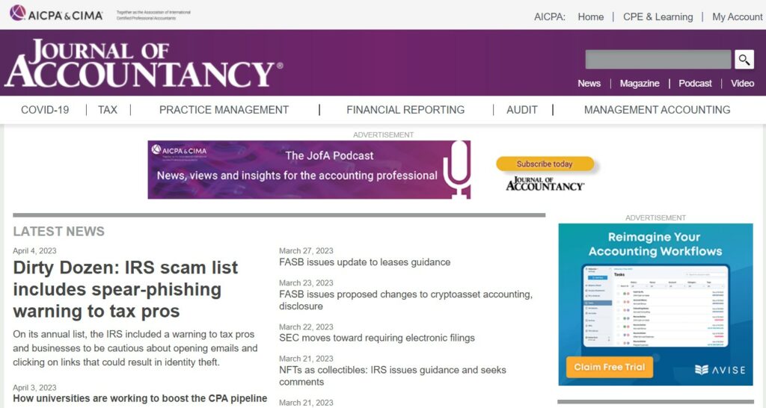
Task: Click Reimagine Your Accounting Workflows ad image
Action: point(655,304)
